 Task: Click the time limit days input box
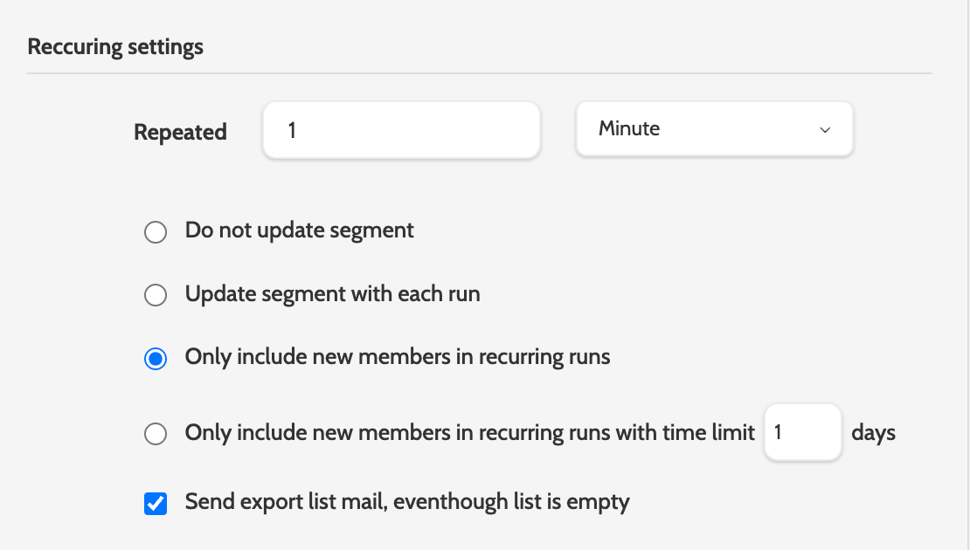(801, 432)
